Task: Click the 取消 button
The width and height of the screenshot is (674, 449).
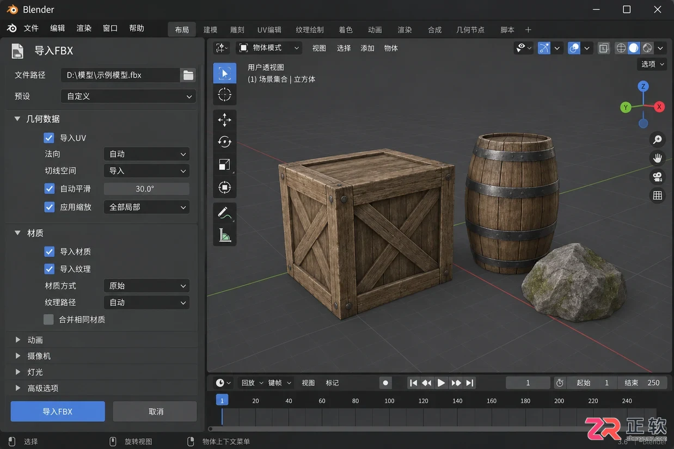Action: point(155,411)
